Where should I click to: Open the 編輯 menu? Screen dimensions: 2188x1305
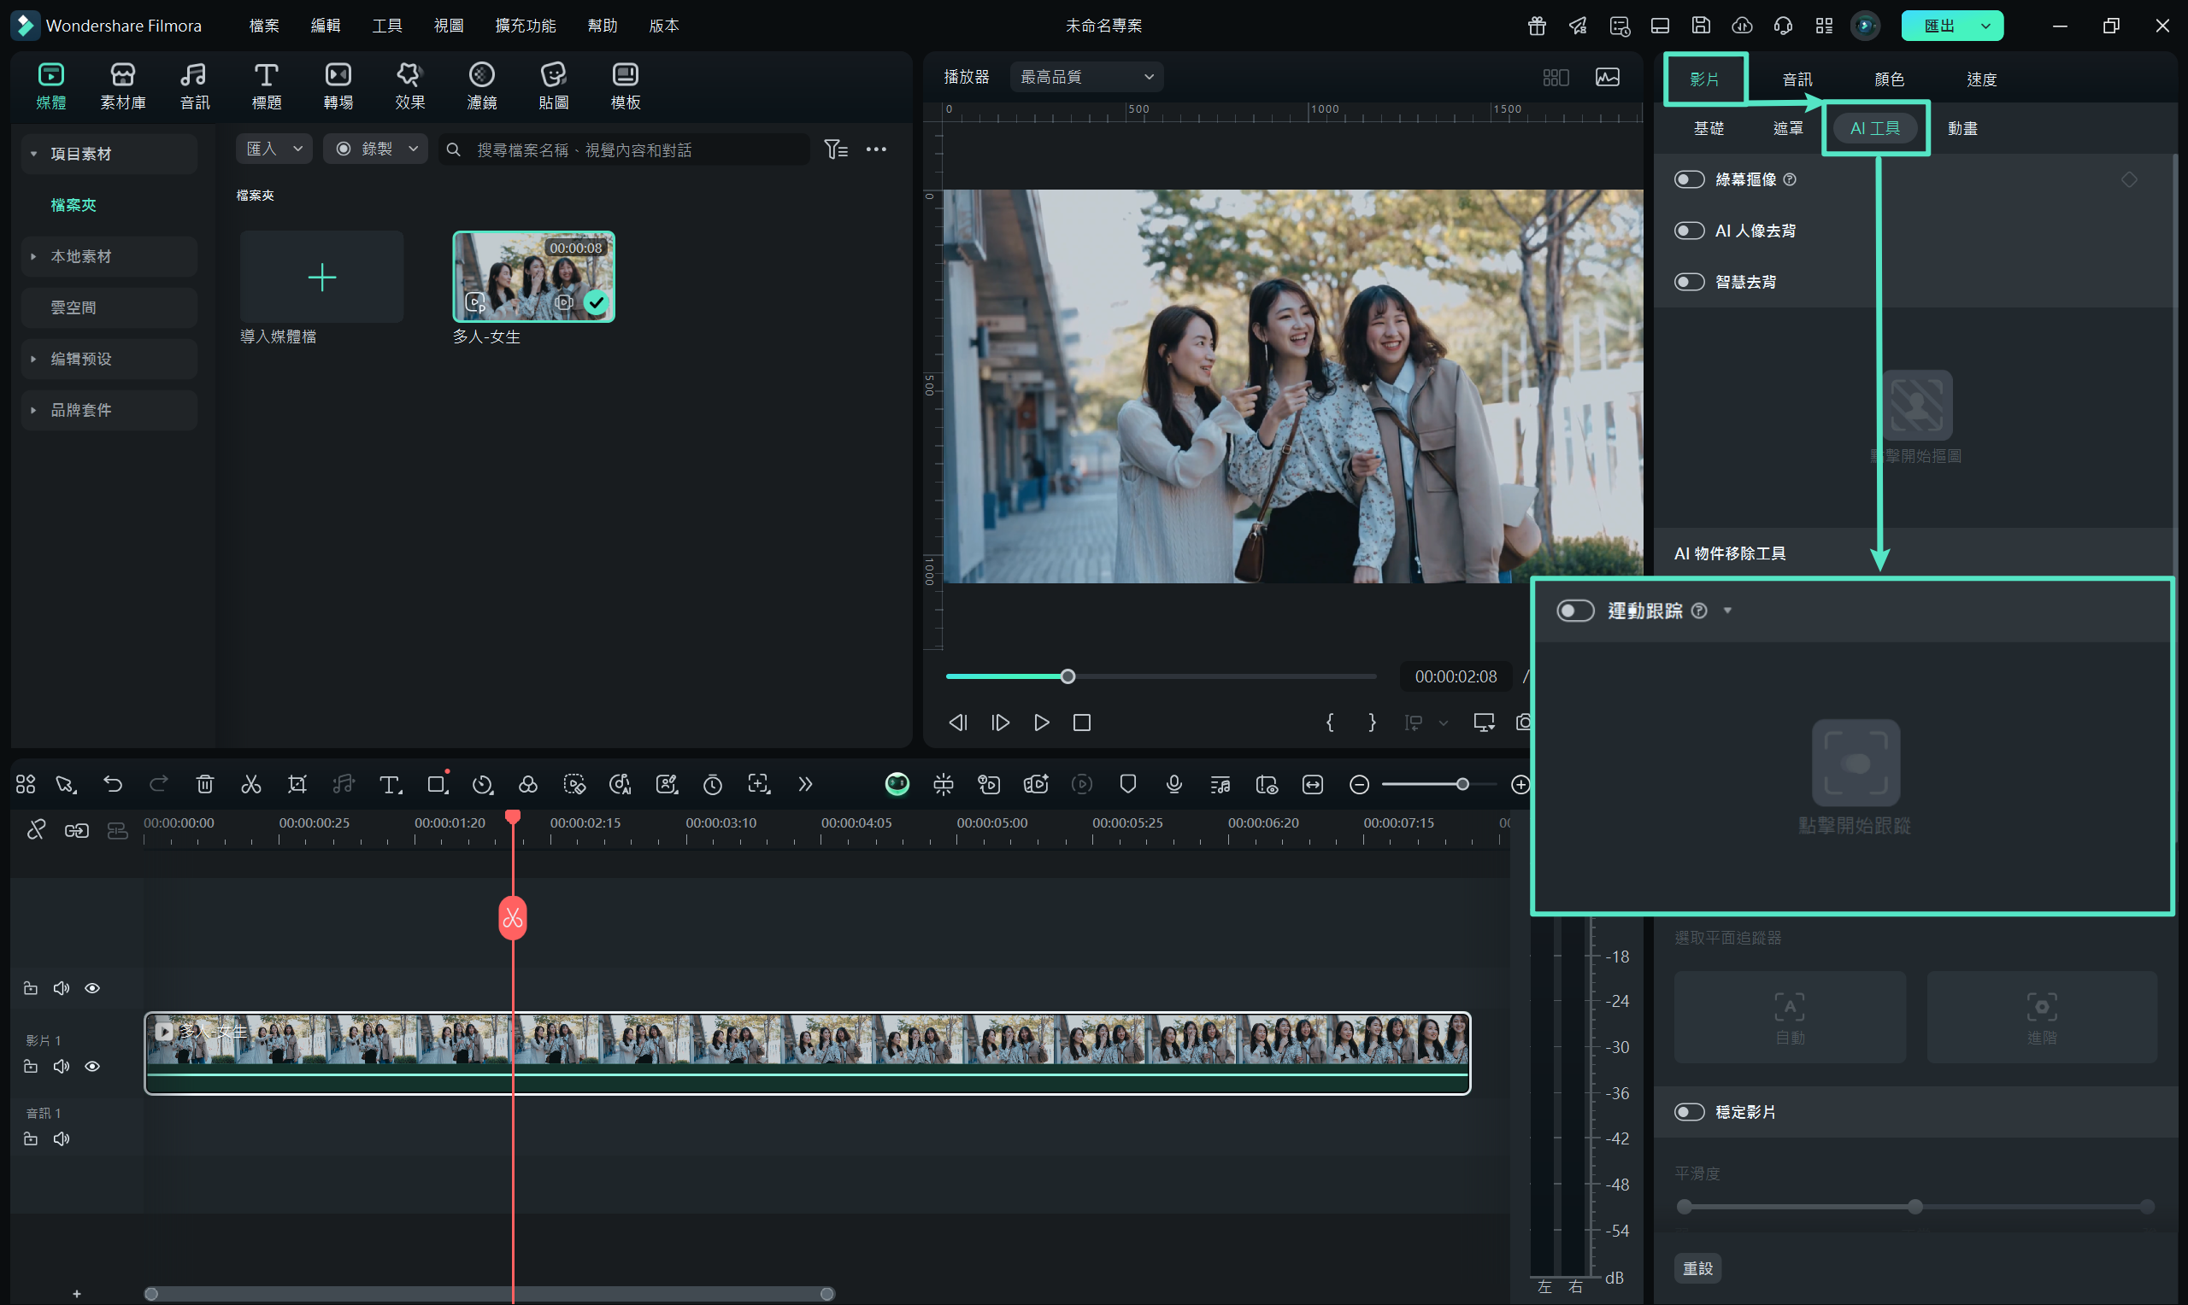click(326, 26)
